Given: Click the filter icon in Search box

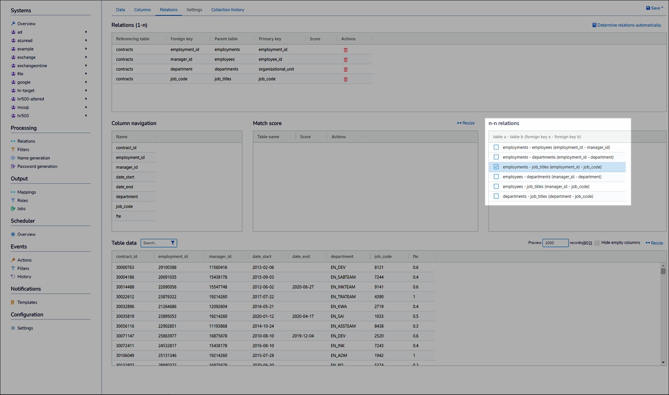Looking at the screenshot, I should pos(172,243).
